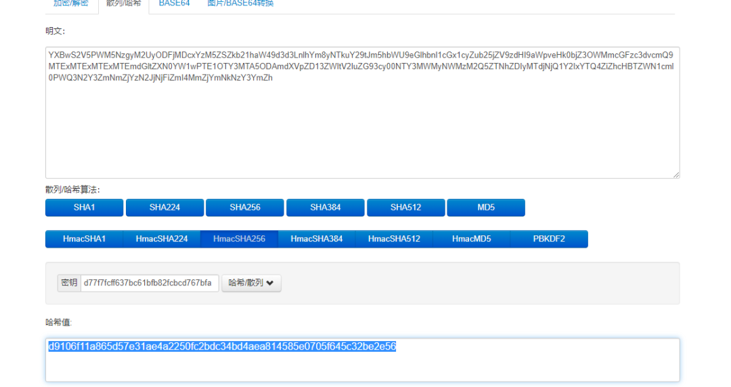731x387 pixels.
Task: Choose the HmacSHA512 algorithm
Action: 394,239
